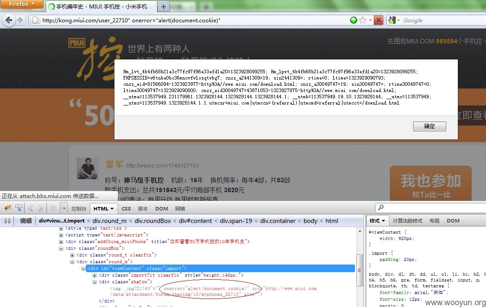Open the HTML panel tab options dropdown

(112, 209)
